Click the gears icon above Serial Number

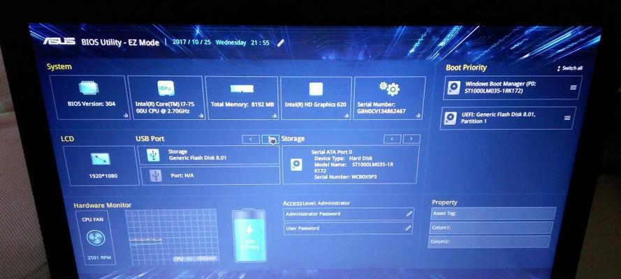pyautogui.click(x=389, y=88)
